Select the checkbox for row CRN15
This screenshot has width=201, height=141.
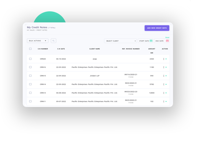pos(30,76)
